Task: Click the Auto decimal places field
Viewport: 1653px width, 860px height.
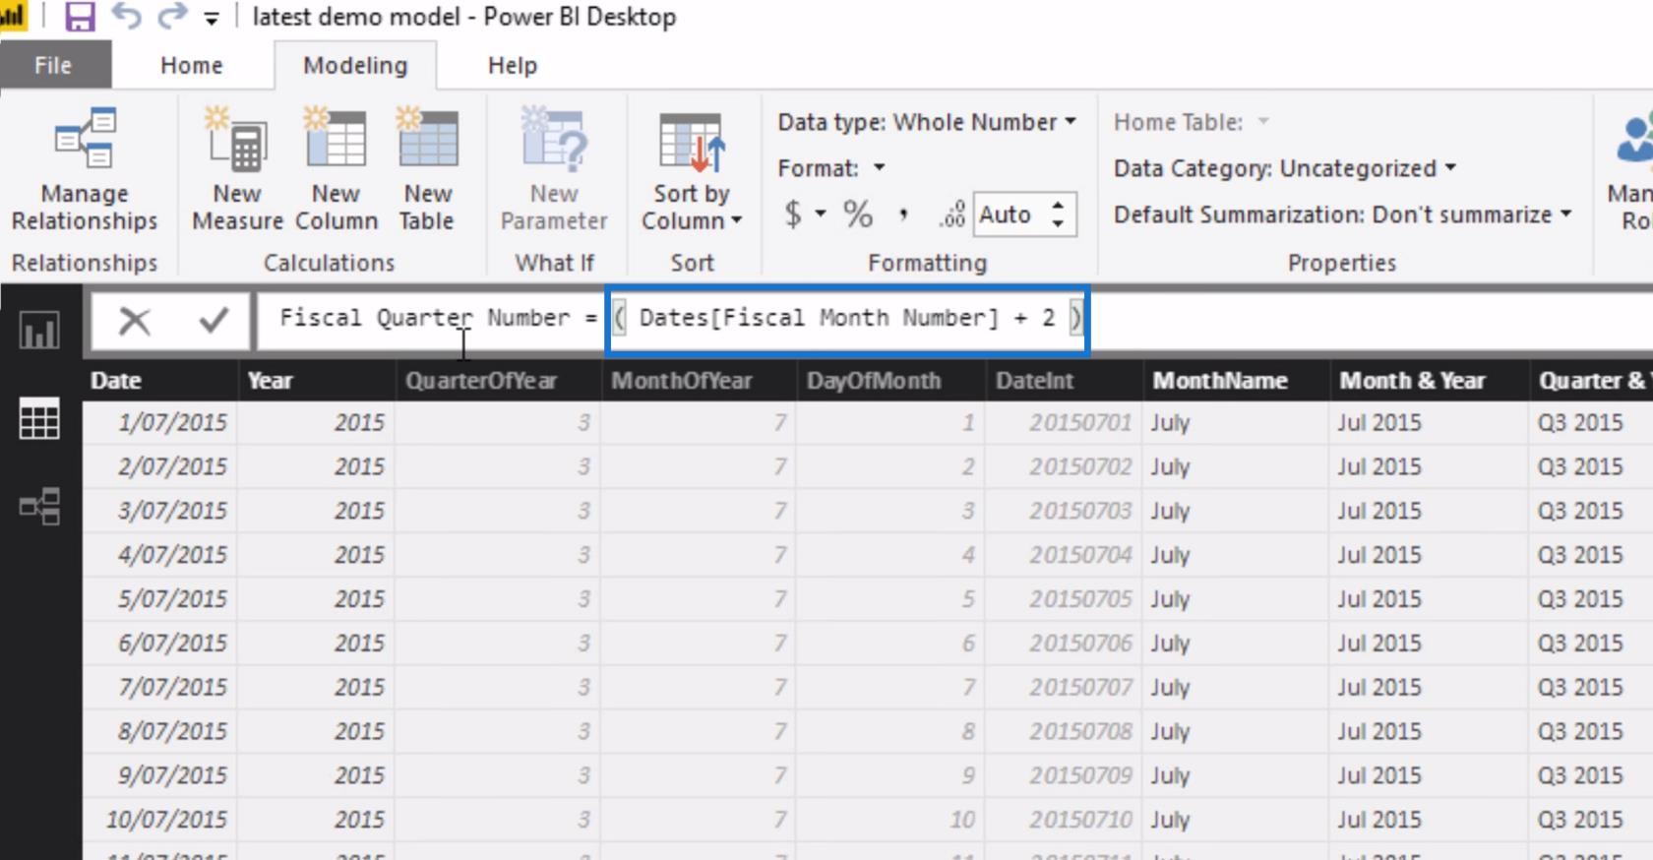Action: click(x=1008, y=215)
